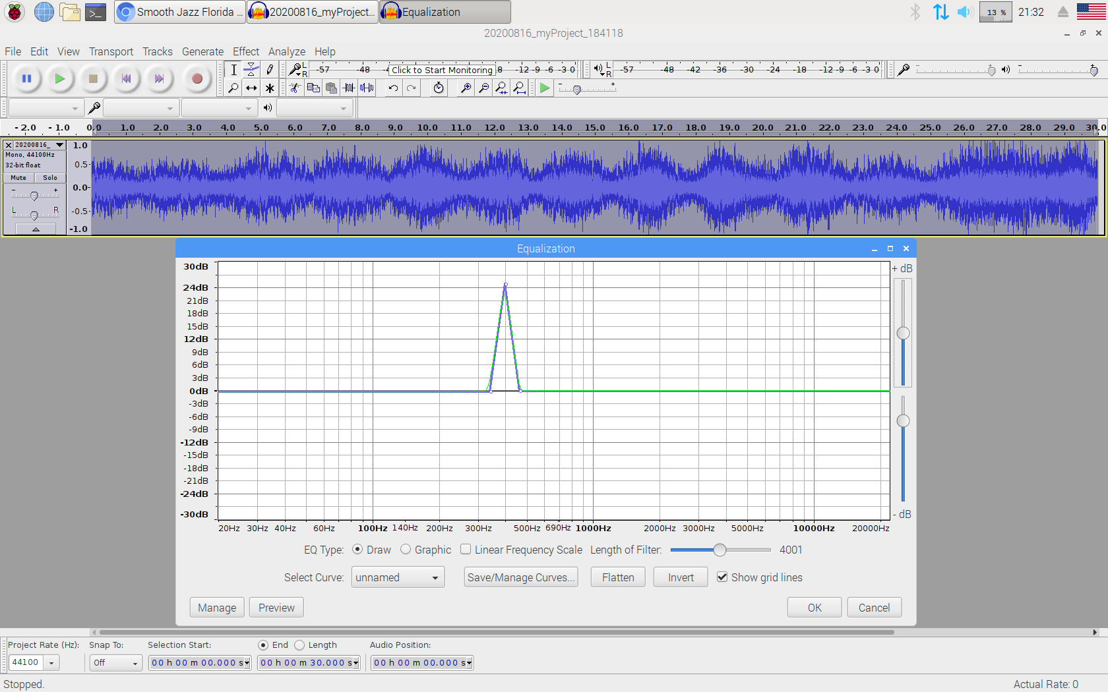Image resolution: width=1108 pixels, height=692 pixels.
Task: Expand the Project Rate dropdown
Action: [51, 662]
